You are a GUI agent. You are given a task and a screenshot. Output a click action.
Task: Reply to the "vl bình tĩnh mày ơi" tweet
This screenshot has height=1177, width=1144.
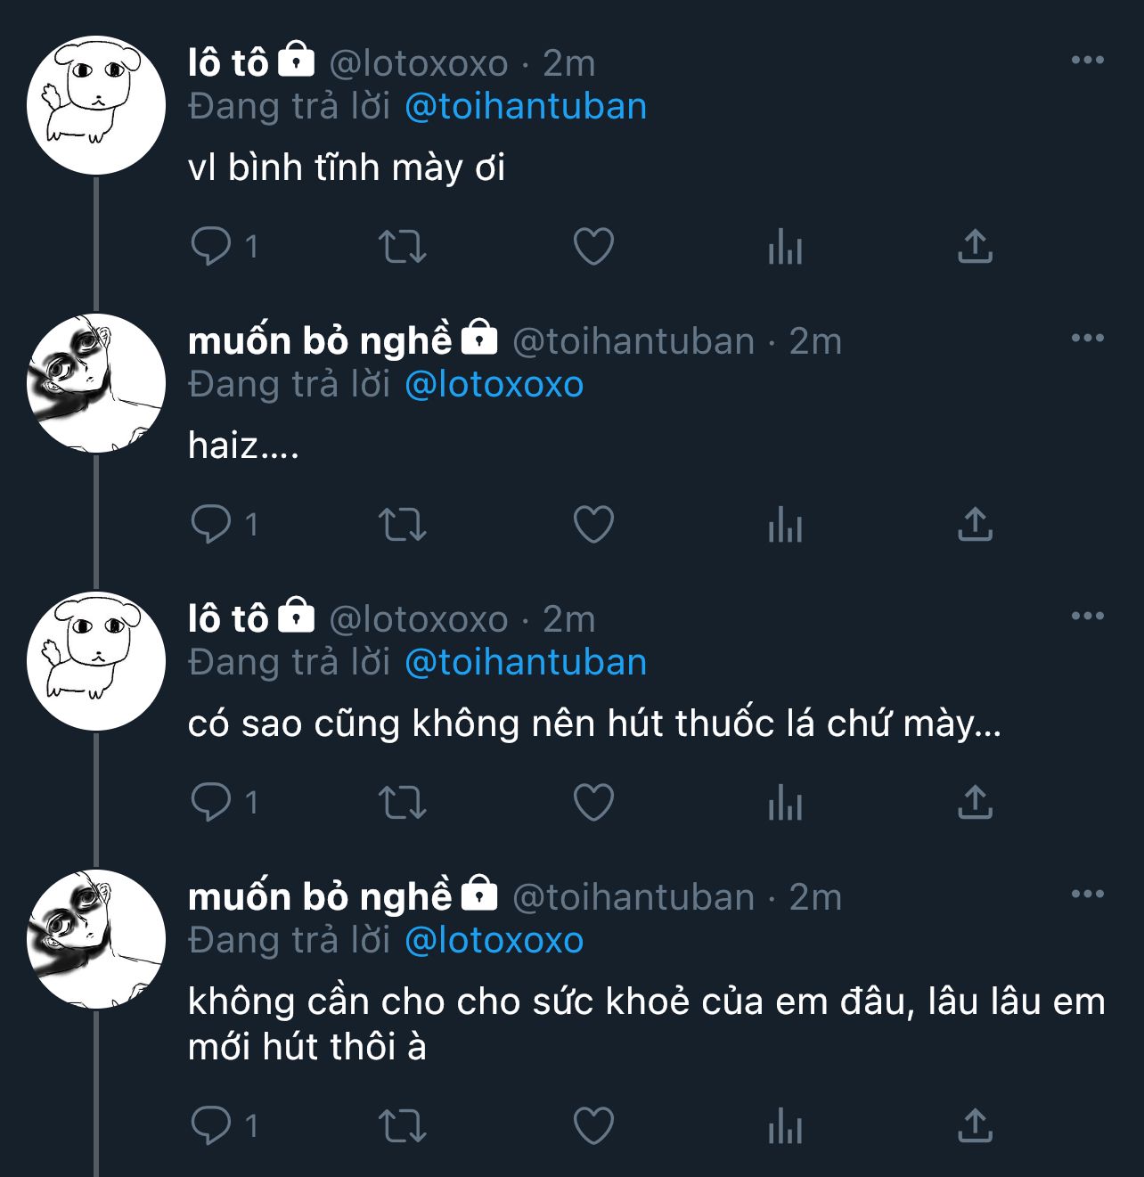click(211, 247)
